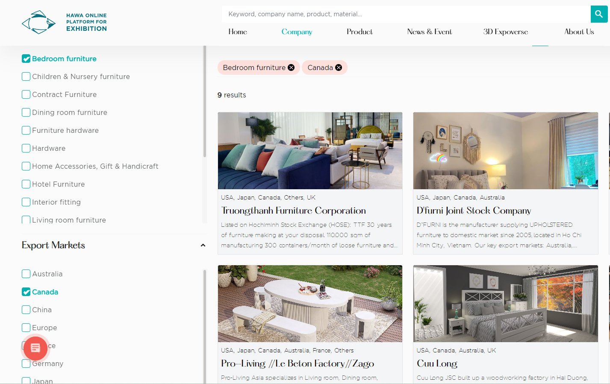Click the Truongthanh living room thumbnail

[310, 151]
